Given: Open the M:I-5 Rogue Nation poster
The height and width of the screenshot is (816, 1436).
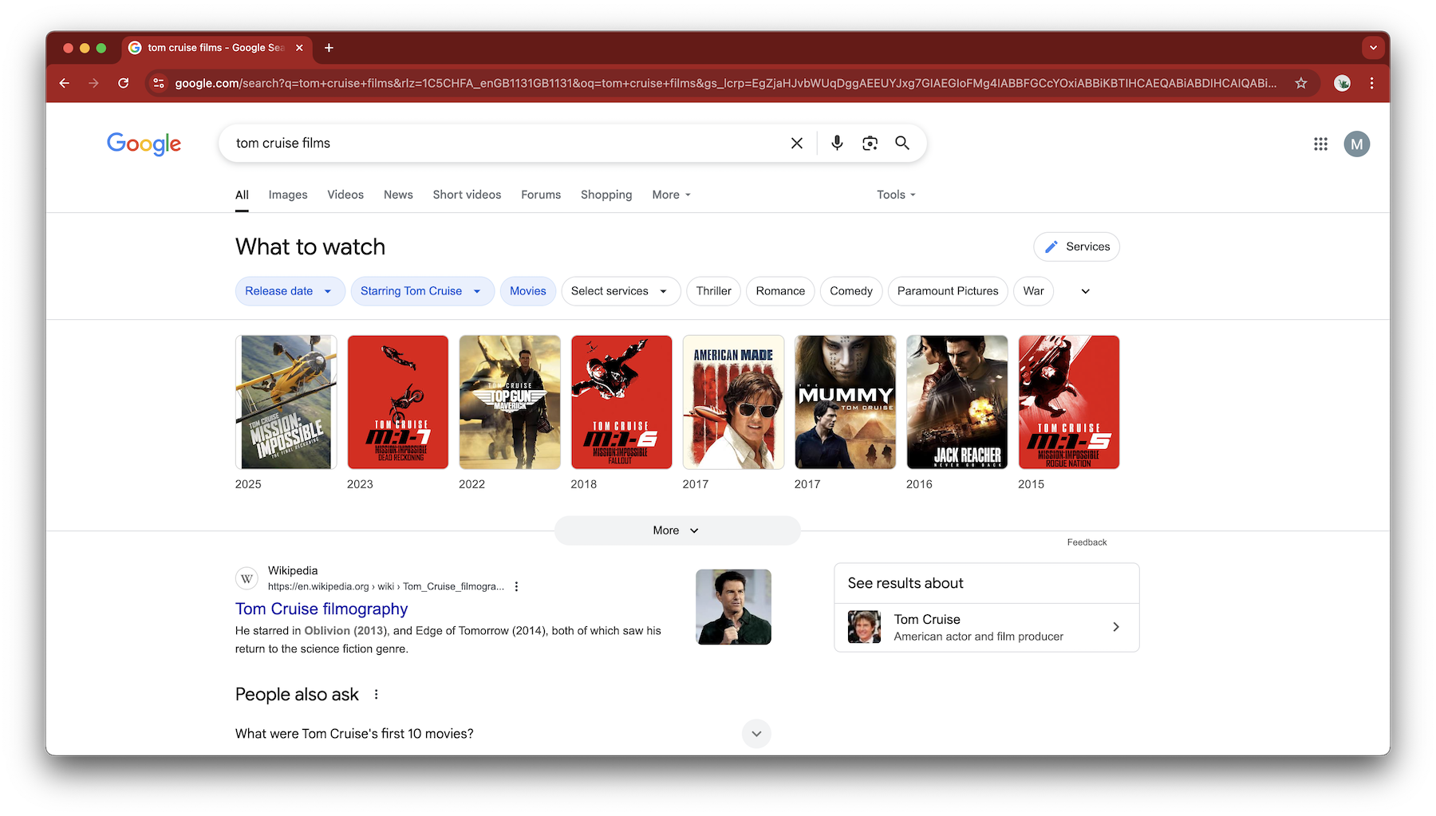Looking at the screenshot, I should (1069, 402).
